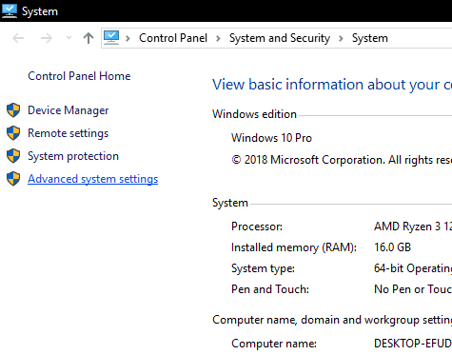The image size is (452, 355).
Task: Click the shield icon beside Remote settings
Action: tap(13, 133)
